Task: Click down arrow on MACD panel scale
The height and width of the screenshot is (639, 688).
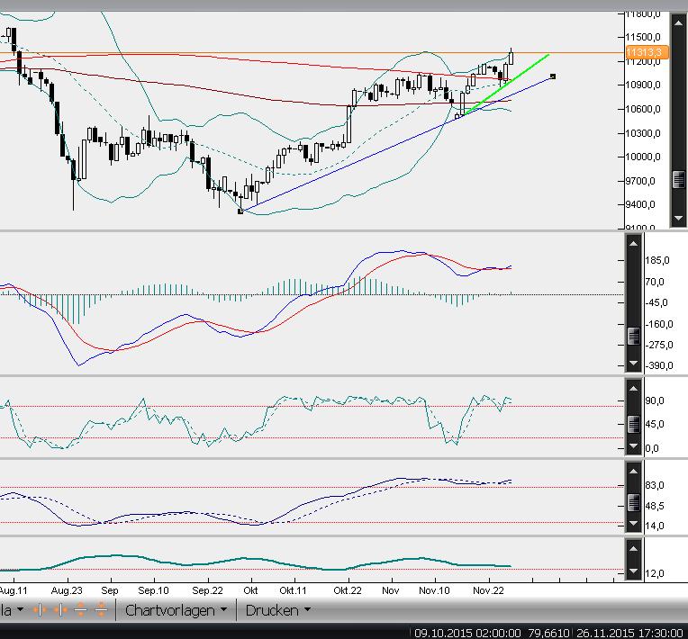Action: coord(633,364)
